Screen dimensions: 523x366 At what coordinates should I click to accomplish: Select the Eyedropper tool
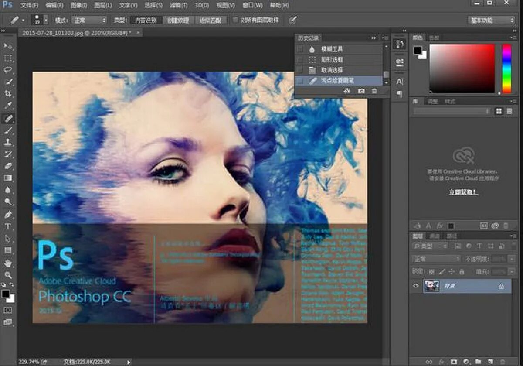coord(8,106)
